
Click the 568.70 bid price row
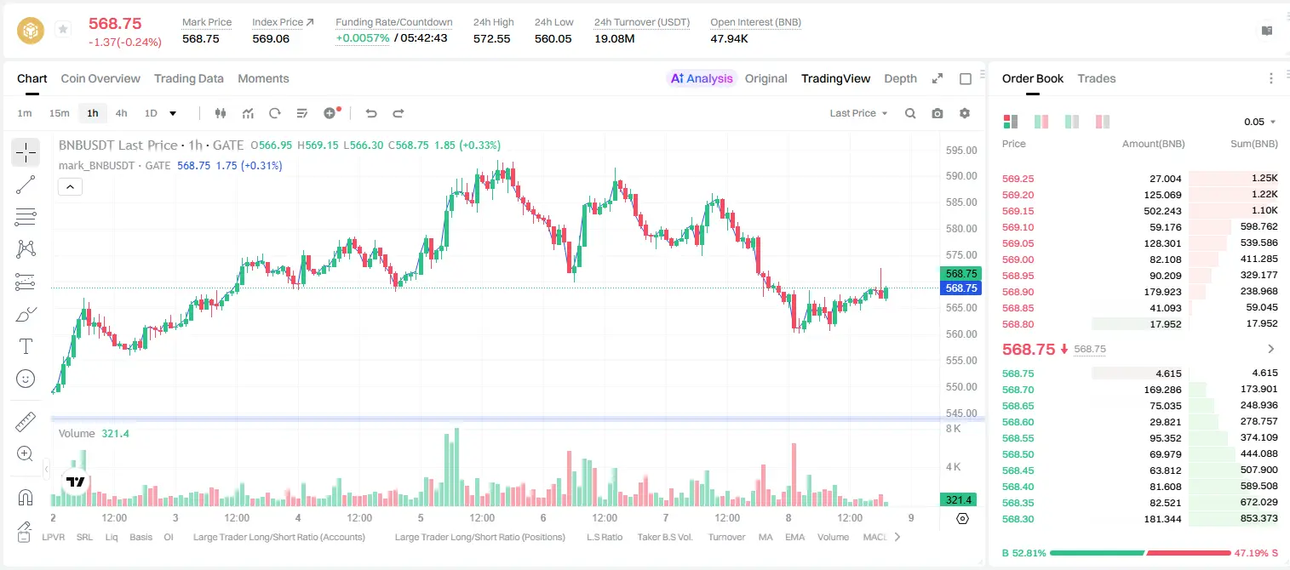click(1140, 389)
